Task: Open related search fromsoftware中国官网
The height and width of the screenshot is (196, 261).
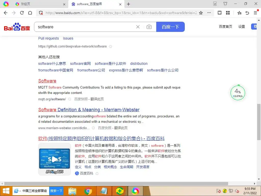Action: pos(56,70)
